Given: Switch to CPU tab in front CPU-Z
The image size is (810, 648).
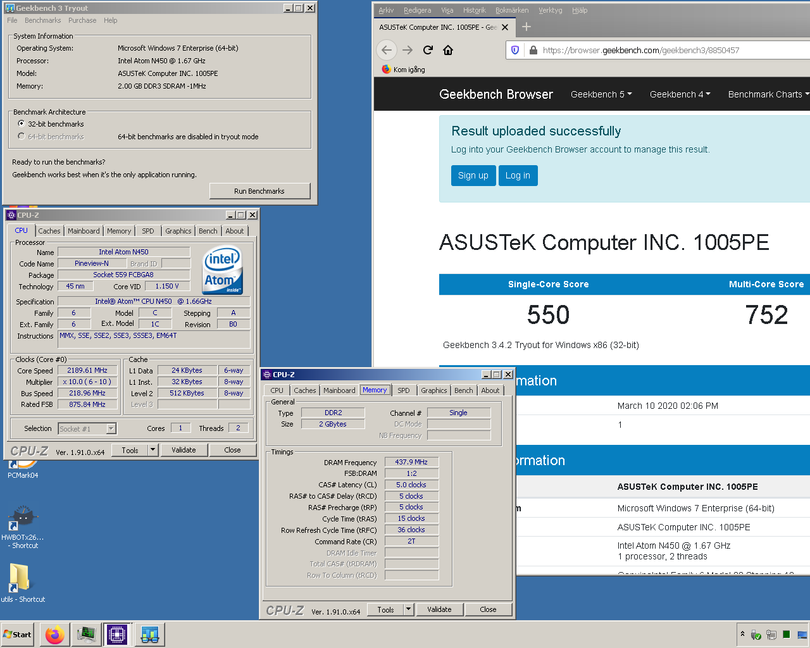Looking at the screenshot, I should (277, 390).
